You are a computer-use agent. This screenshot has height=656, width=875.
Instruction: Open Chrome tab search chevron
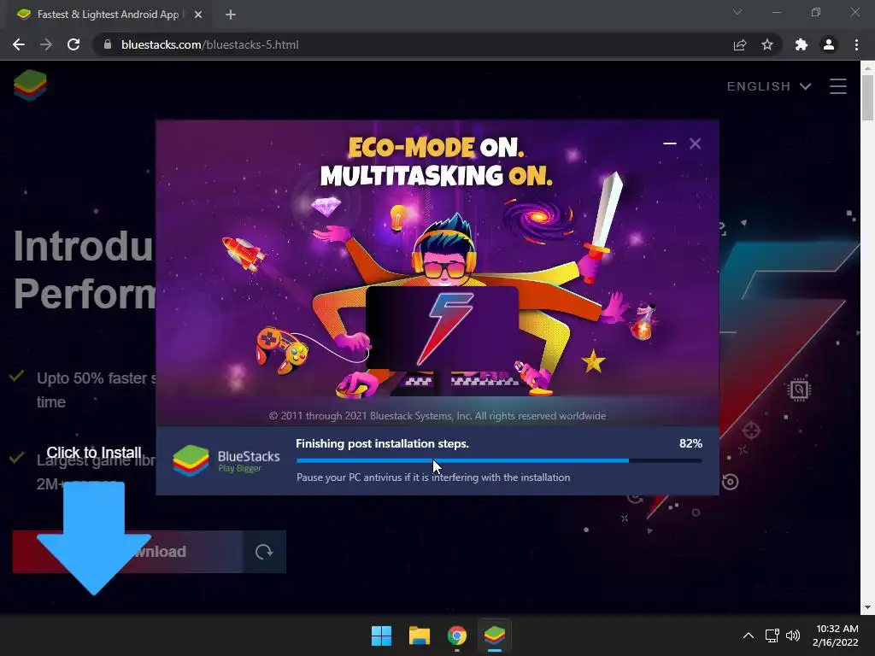[x=737, y=12]
